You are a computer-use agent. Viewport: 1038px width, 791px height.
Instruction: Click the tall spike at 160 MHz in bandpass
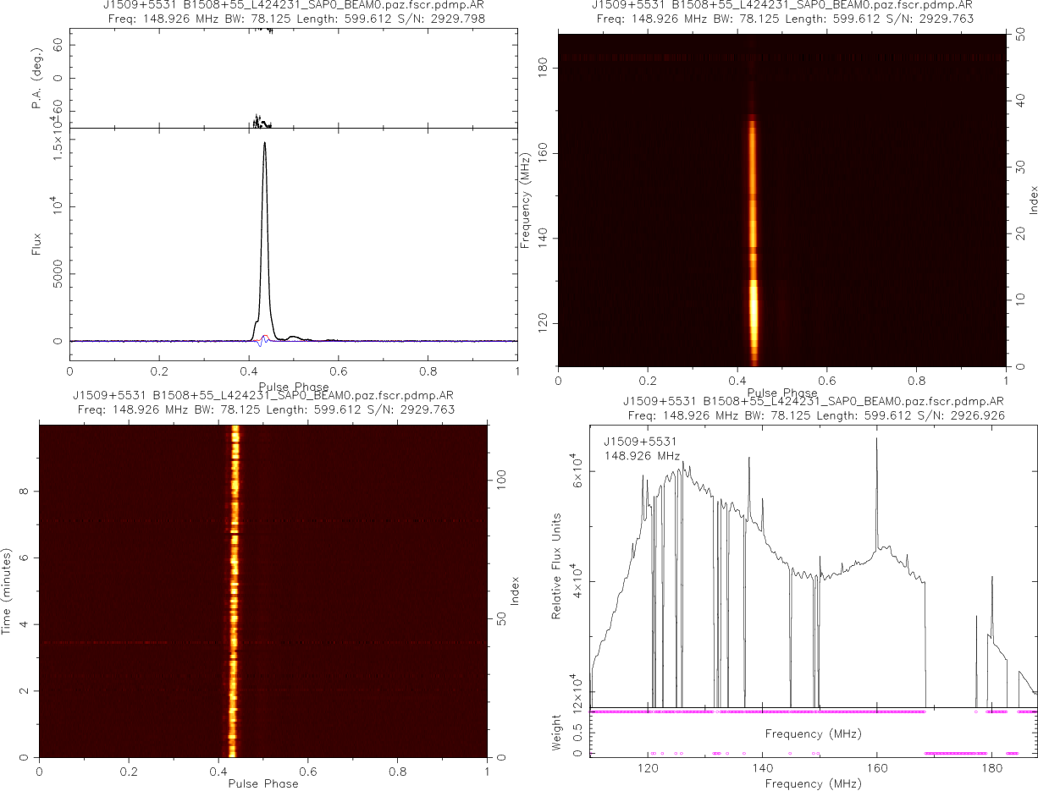pyautogui.click(x=876, y=442)
